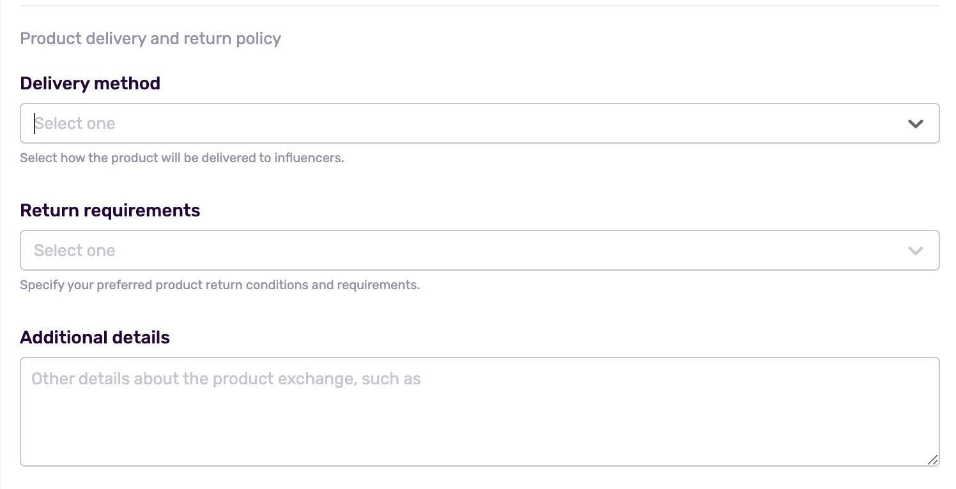Expand the Delivery method chevron arrow
The height and width of the screenshot is (489, 956).
click(x=916, y=124)
